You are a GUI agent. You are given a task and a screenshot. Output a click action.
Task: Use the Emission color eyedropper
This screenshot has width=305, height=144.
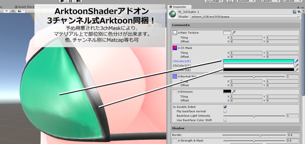(234, 92)
